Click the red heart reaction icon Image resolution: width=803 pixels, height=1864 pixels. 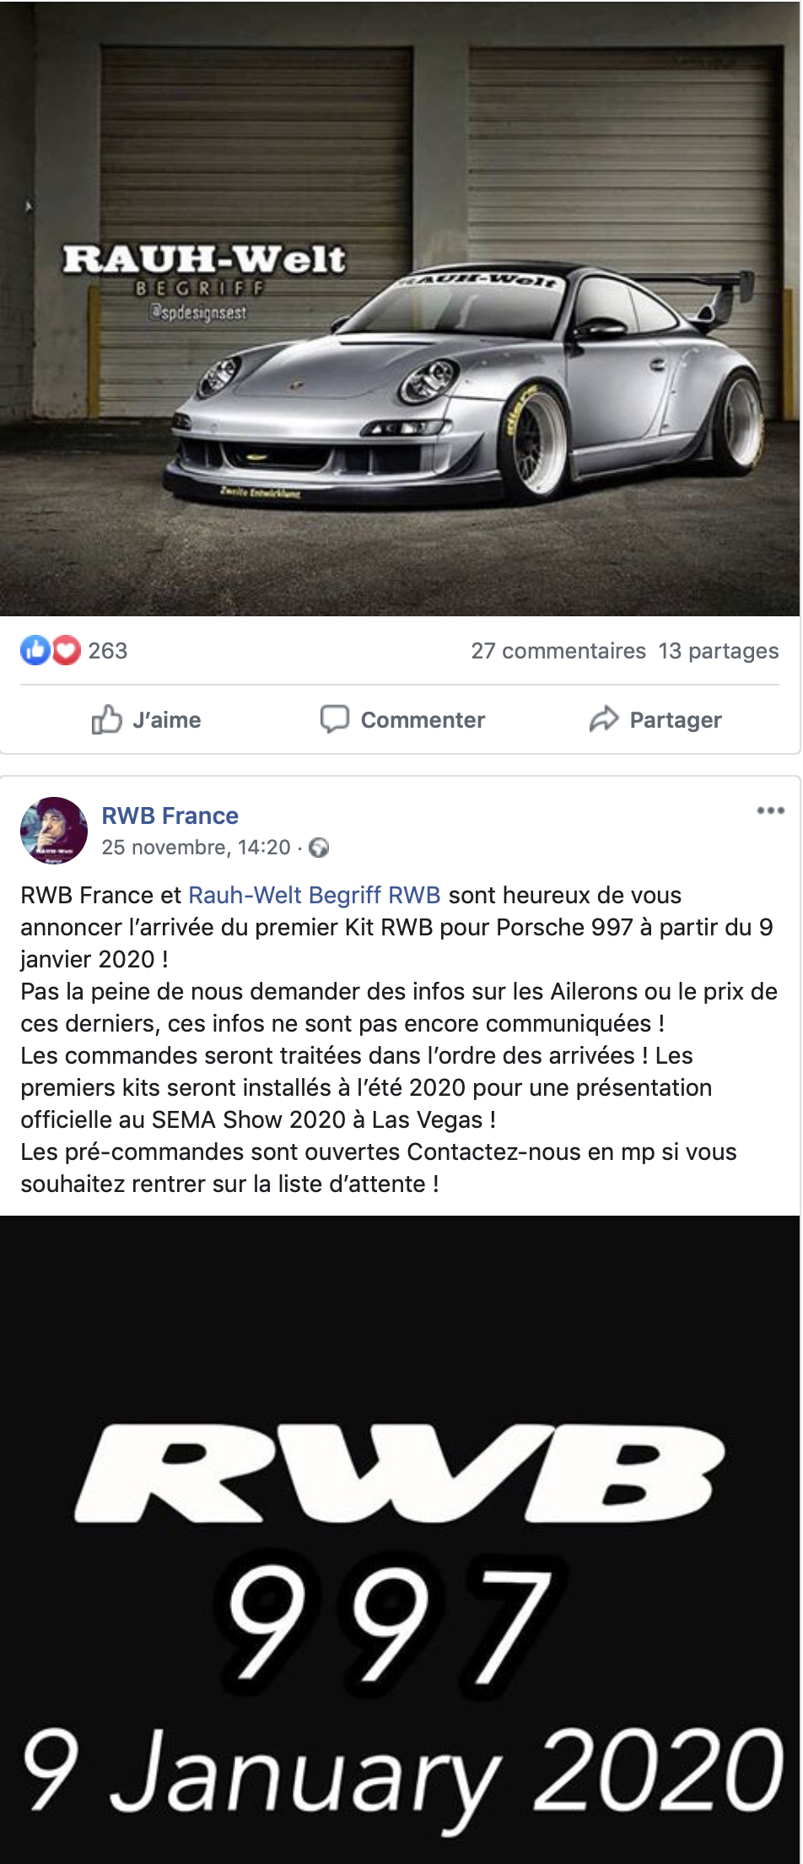point(67,650)
